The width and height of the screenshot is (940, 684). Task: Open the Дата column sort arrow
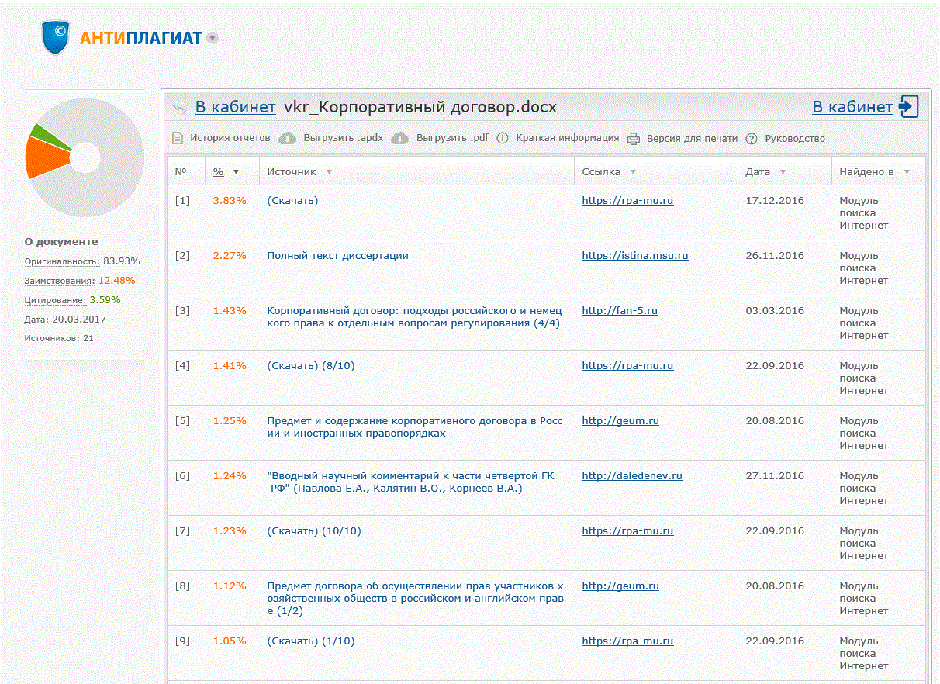[783, 172]
